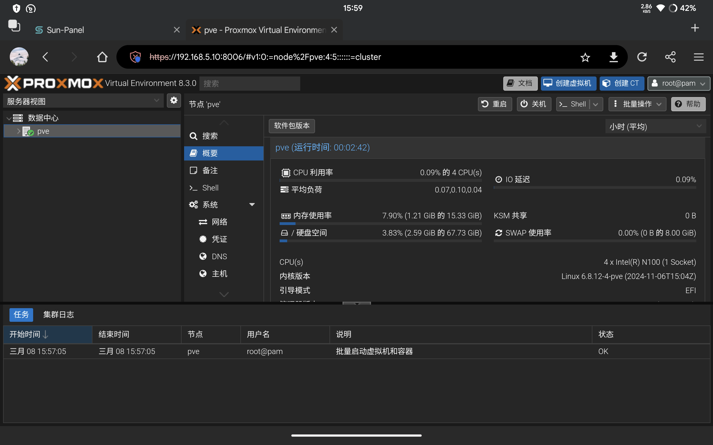
Task: Open node Shell from toolbar
Action: (x=573, y=104)
